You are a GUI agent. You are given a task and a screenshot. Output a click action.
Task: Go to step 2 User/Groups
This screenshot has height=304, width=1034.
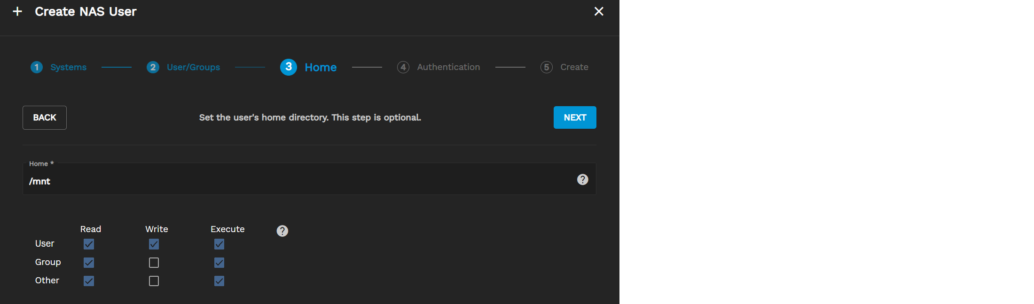tap(183, 67)
